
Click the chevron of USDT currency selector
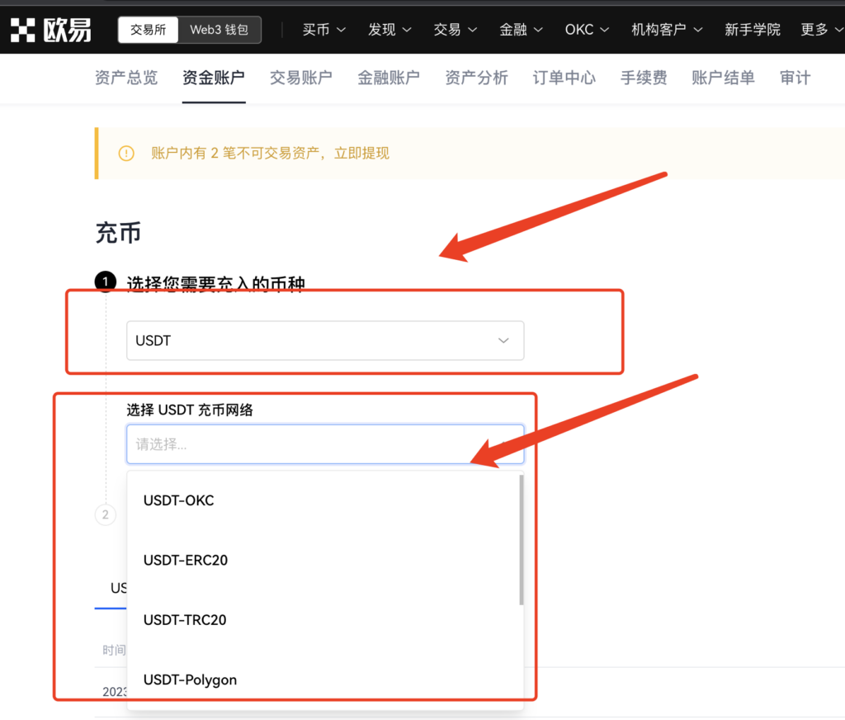503,341
